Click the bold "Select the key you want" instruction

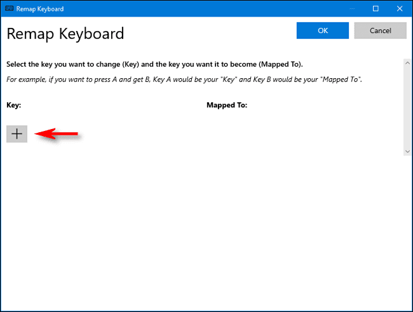(154, 65)
